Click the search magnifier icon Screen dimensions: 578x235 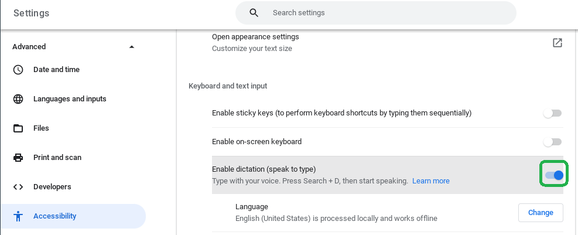tap(254, 13)
